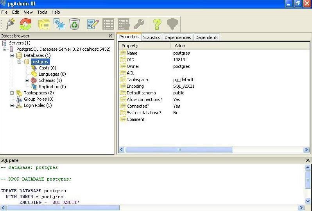Click the Servers icon in the tree
This screenshot has width=312, height=211.
click(4, 43)
